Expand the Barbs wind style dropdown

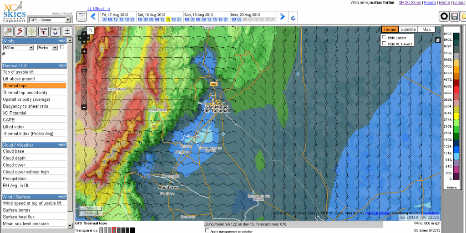47,48
